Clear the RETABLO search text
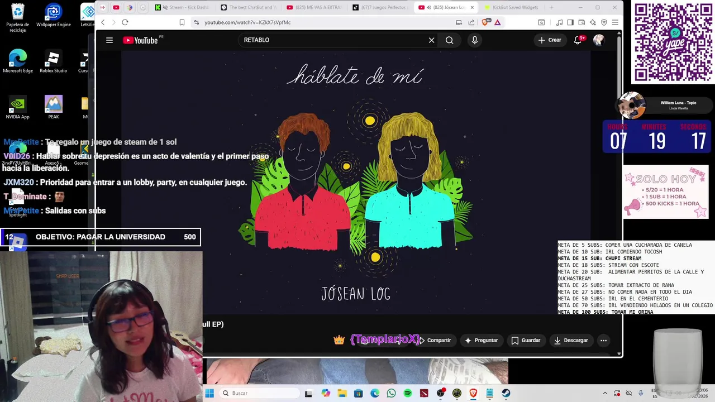715x402 pixels. click(431, 40)
